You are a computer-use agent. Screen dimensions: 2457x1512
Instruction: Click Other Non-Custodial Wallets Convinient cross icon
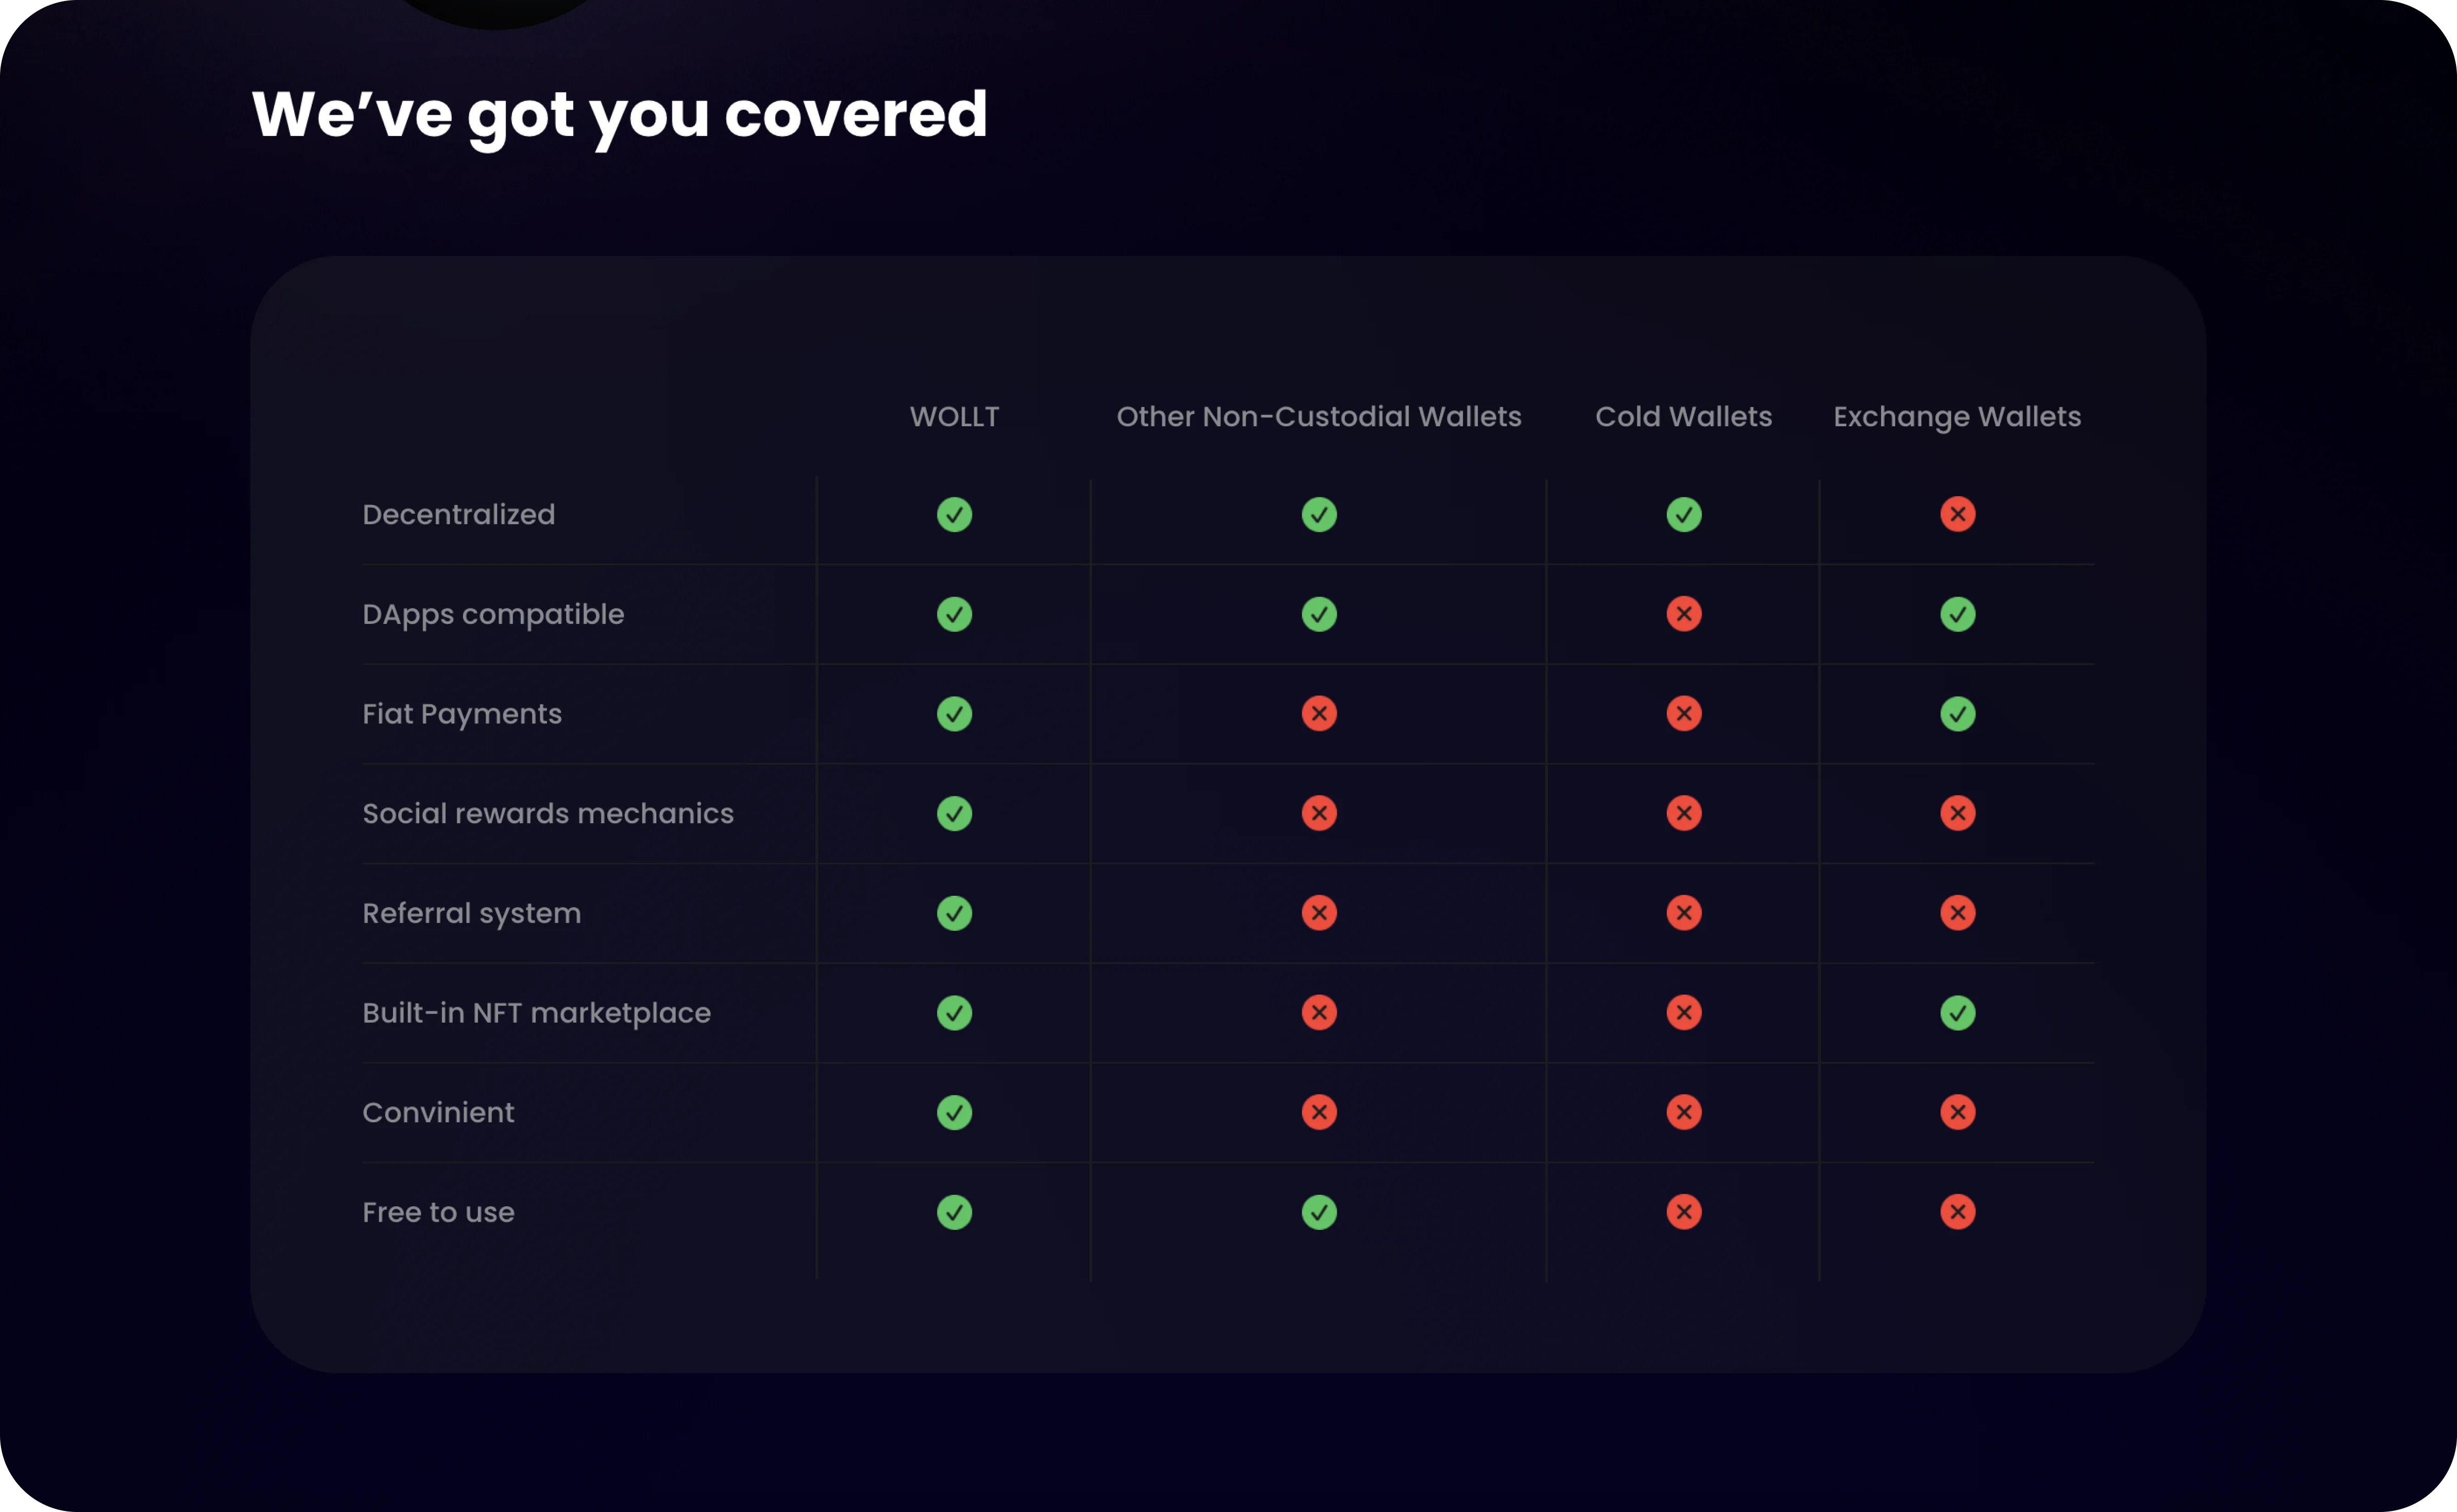point(1319,1112)
